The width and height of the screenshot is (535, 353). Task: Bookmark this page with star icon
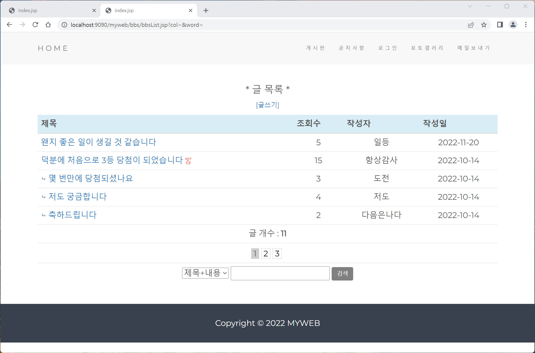pos(484,25)
